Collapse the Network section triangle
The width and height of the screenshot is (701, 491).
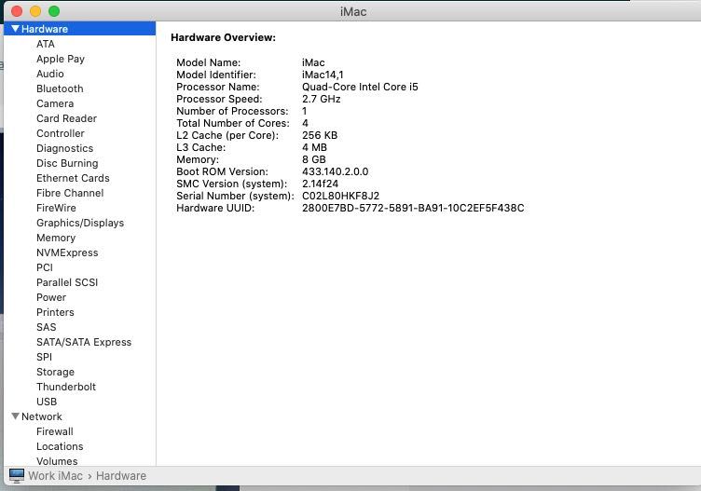15,416
